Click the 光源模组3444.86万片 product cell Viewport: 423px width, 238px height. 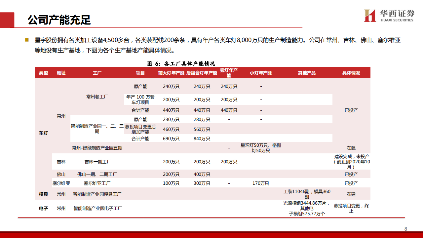307,209
